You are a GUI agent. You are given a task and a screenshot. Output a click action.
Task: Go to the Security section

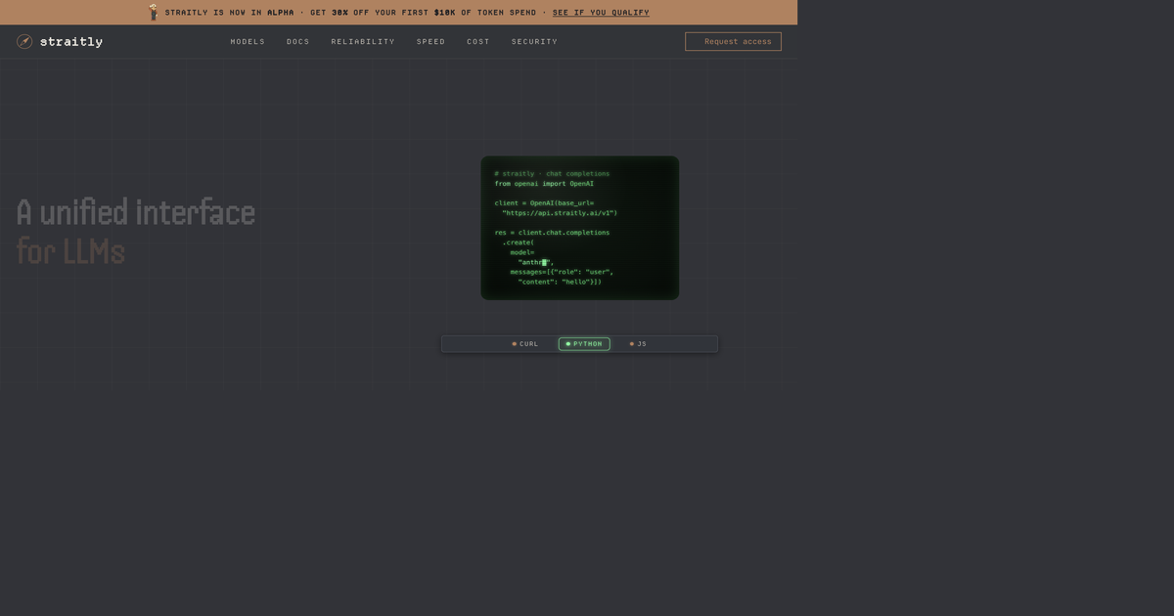(x=534, y=42)
